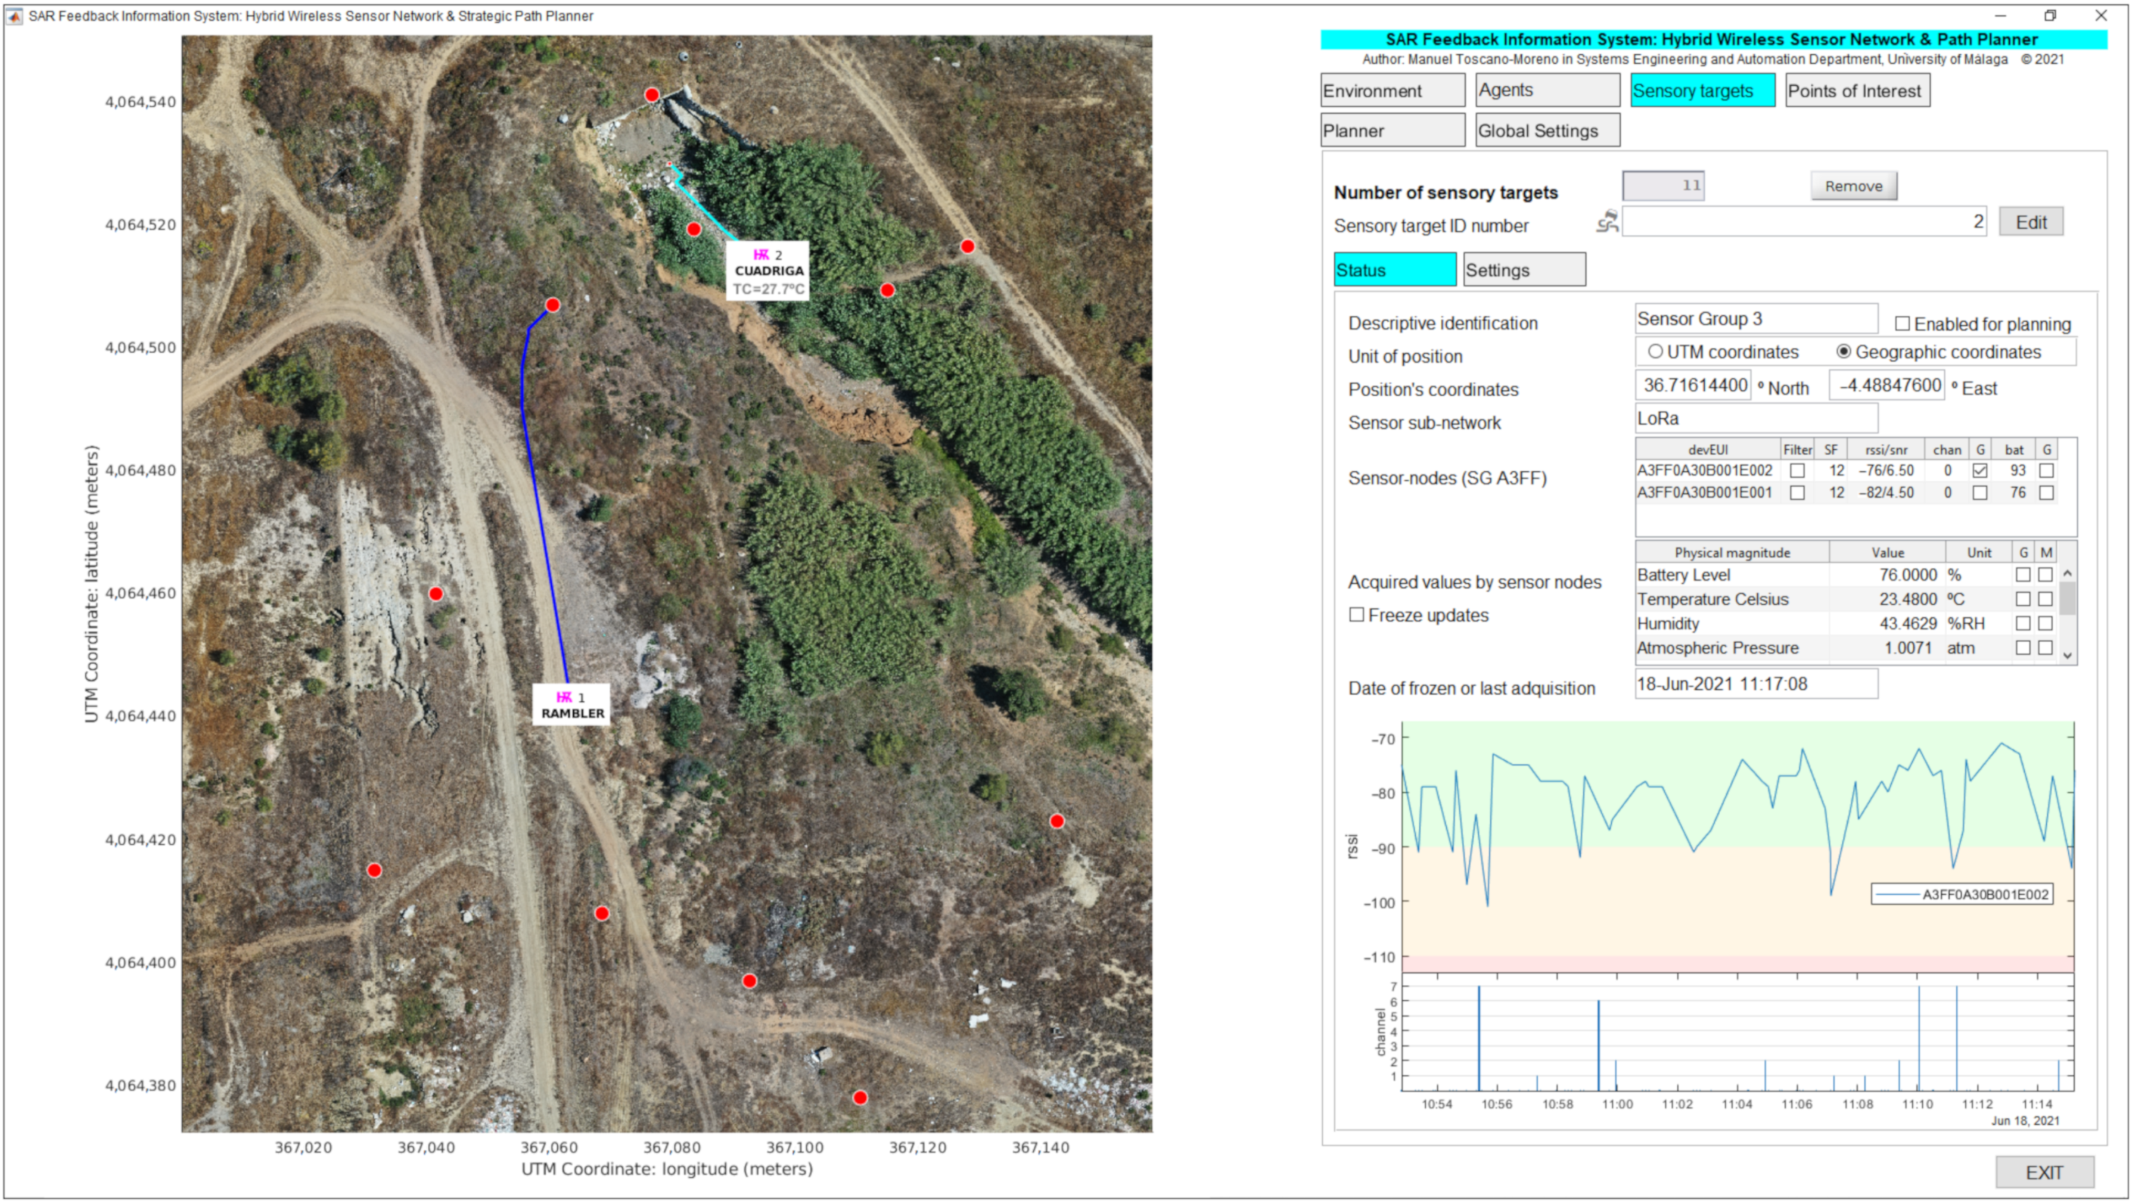Click red target dot at blue path's end
The height and width of the screenshot is (1204, 2132).
552,304
